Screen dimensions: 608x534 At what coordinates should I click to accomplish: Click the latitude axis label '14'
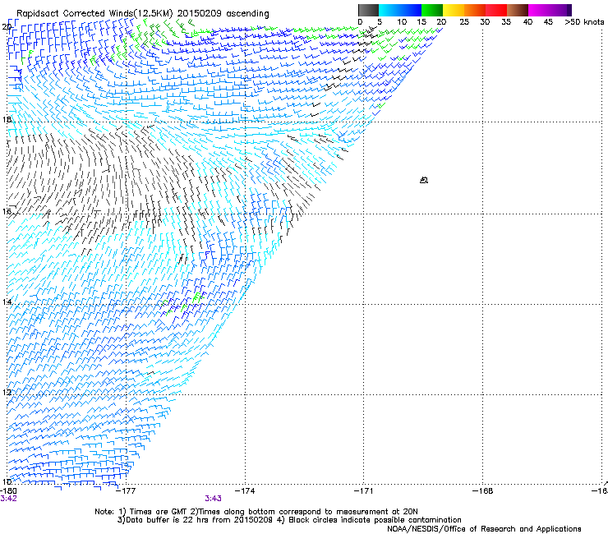click(7, 302)
